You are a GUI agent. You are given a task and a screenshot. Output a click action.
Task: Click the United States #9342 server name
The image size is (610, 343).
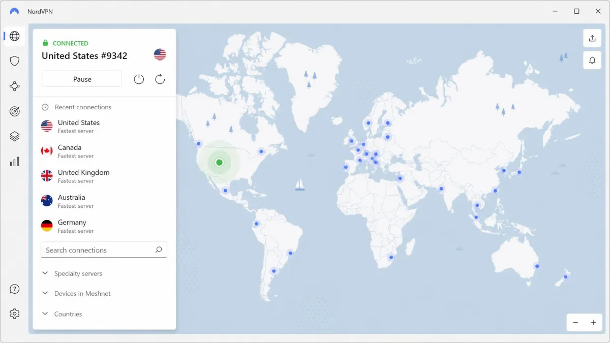tap(84, 55)
